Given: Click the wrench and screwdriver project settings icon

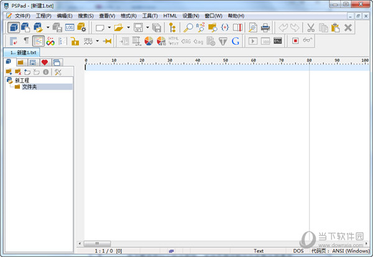Looking at the screenshot, I should tap(58, 72).
